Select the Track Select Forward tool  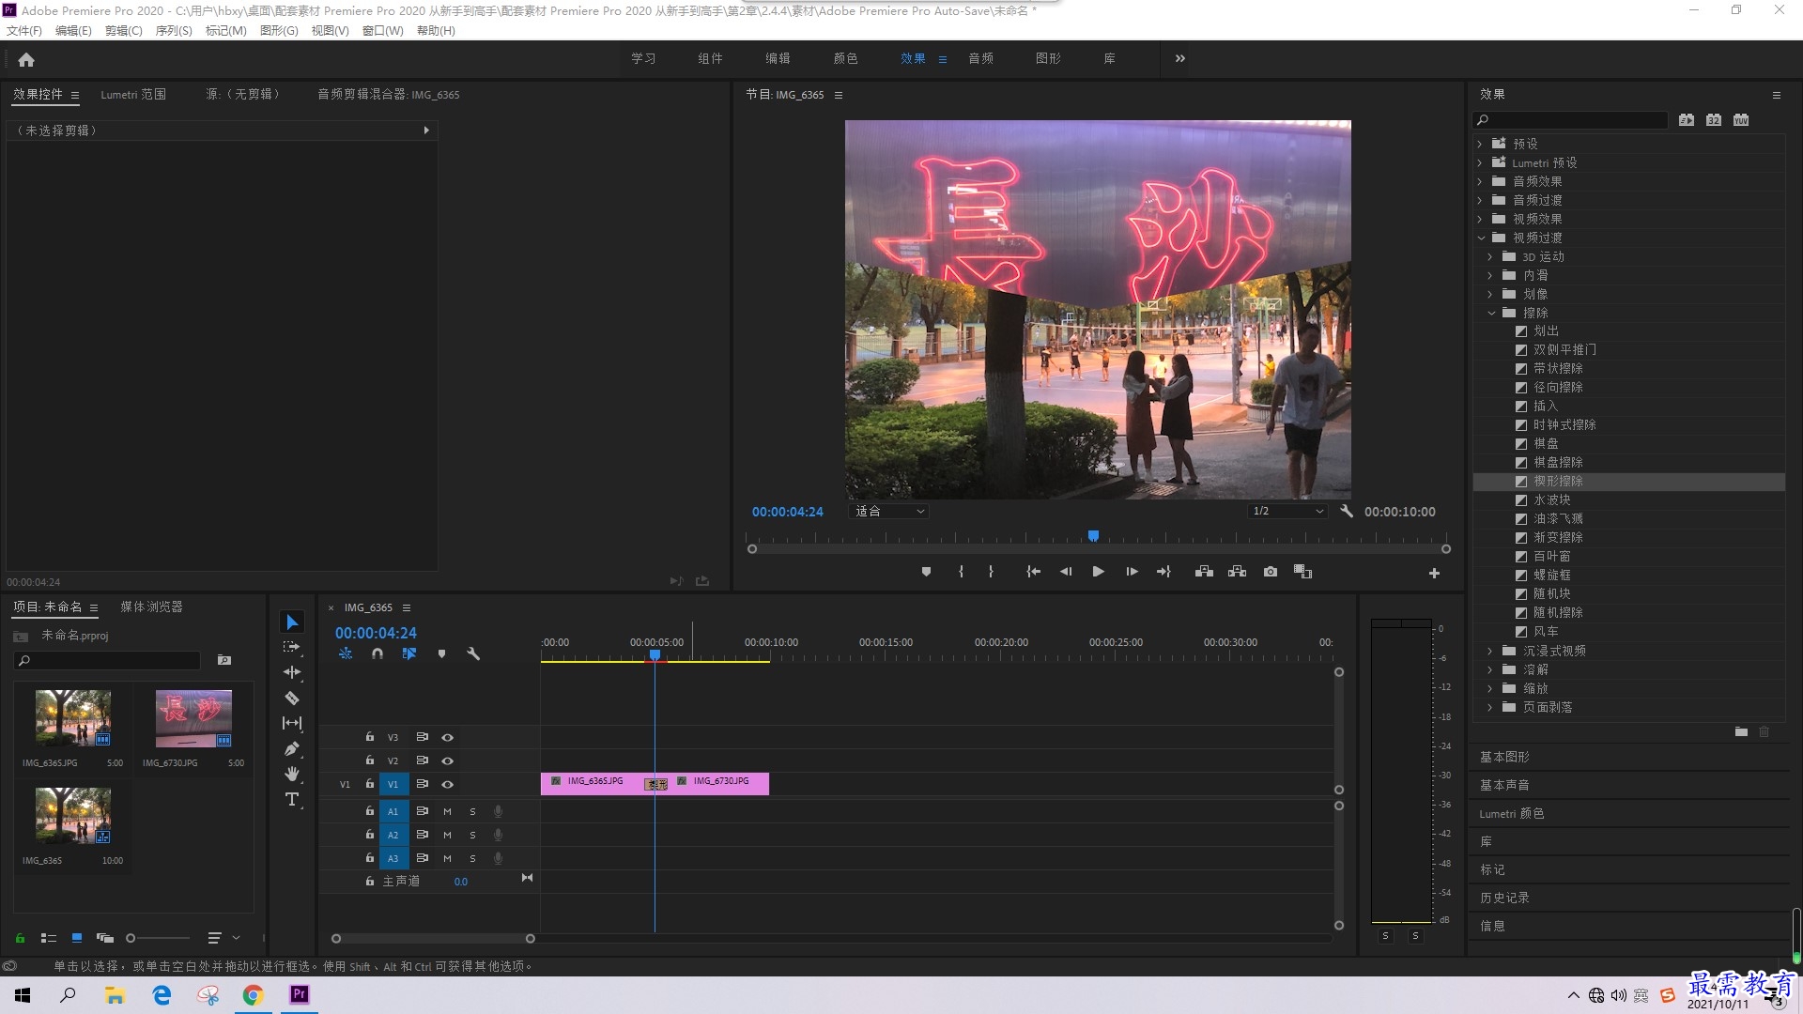[x=292, y=647]
